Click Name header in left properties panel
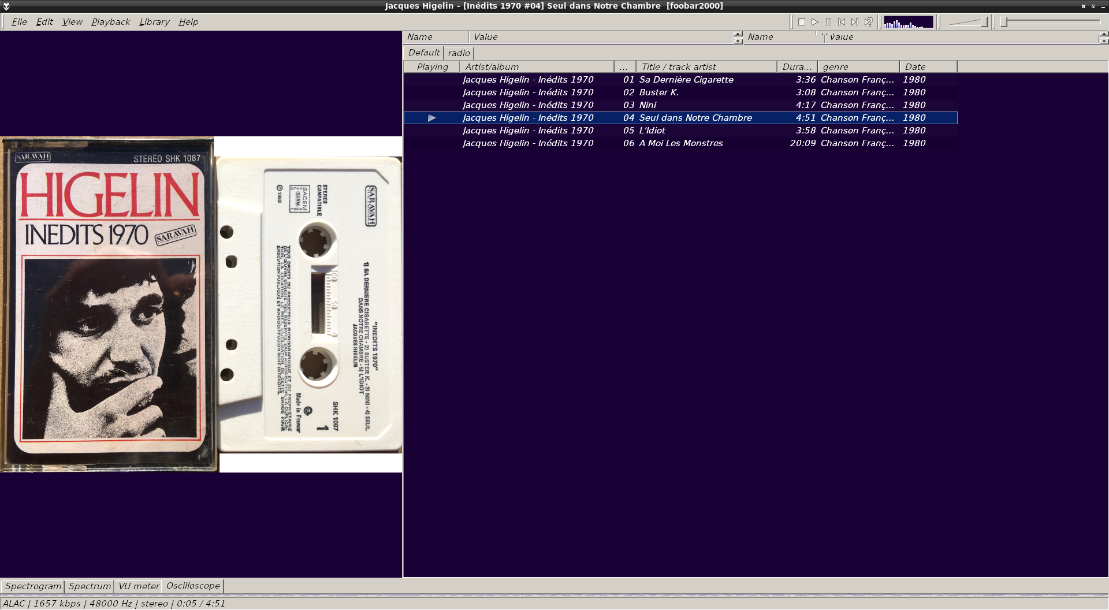Image resolution: width=1109 pixels, height=610 pixels. pos(436,37)
